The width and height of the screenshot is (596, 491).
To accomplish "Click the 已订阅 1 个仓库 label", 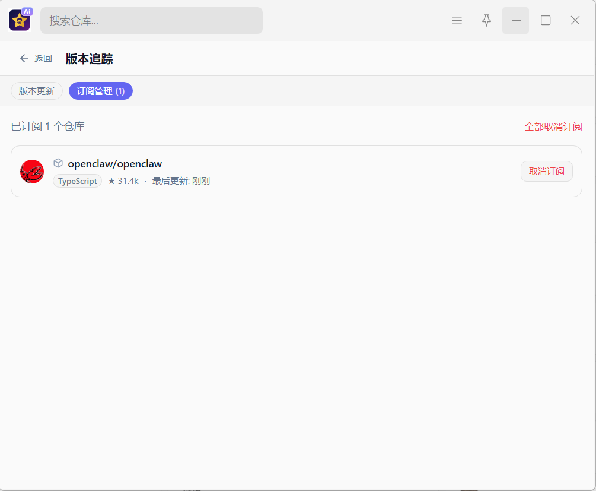I will tap(48, 126).
